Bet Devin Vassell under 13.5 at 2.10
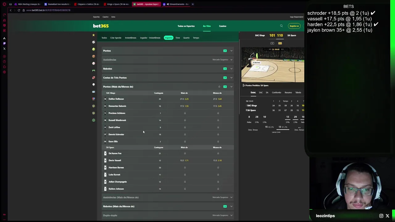 click(x=217, y=160)
